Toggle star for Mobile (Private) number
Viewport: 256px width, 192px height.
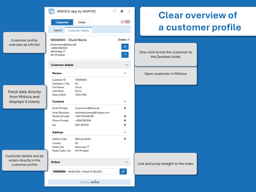click(125, 116)
